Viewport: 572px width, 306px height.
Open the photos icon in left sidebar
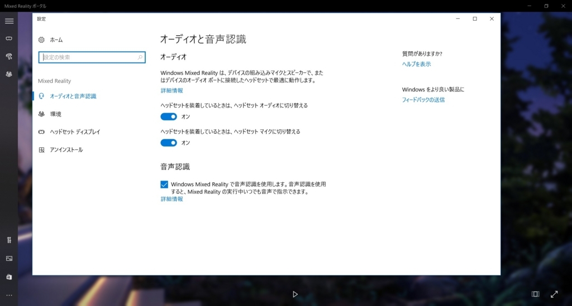point(9,258)
